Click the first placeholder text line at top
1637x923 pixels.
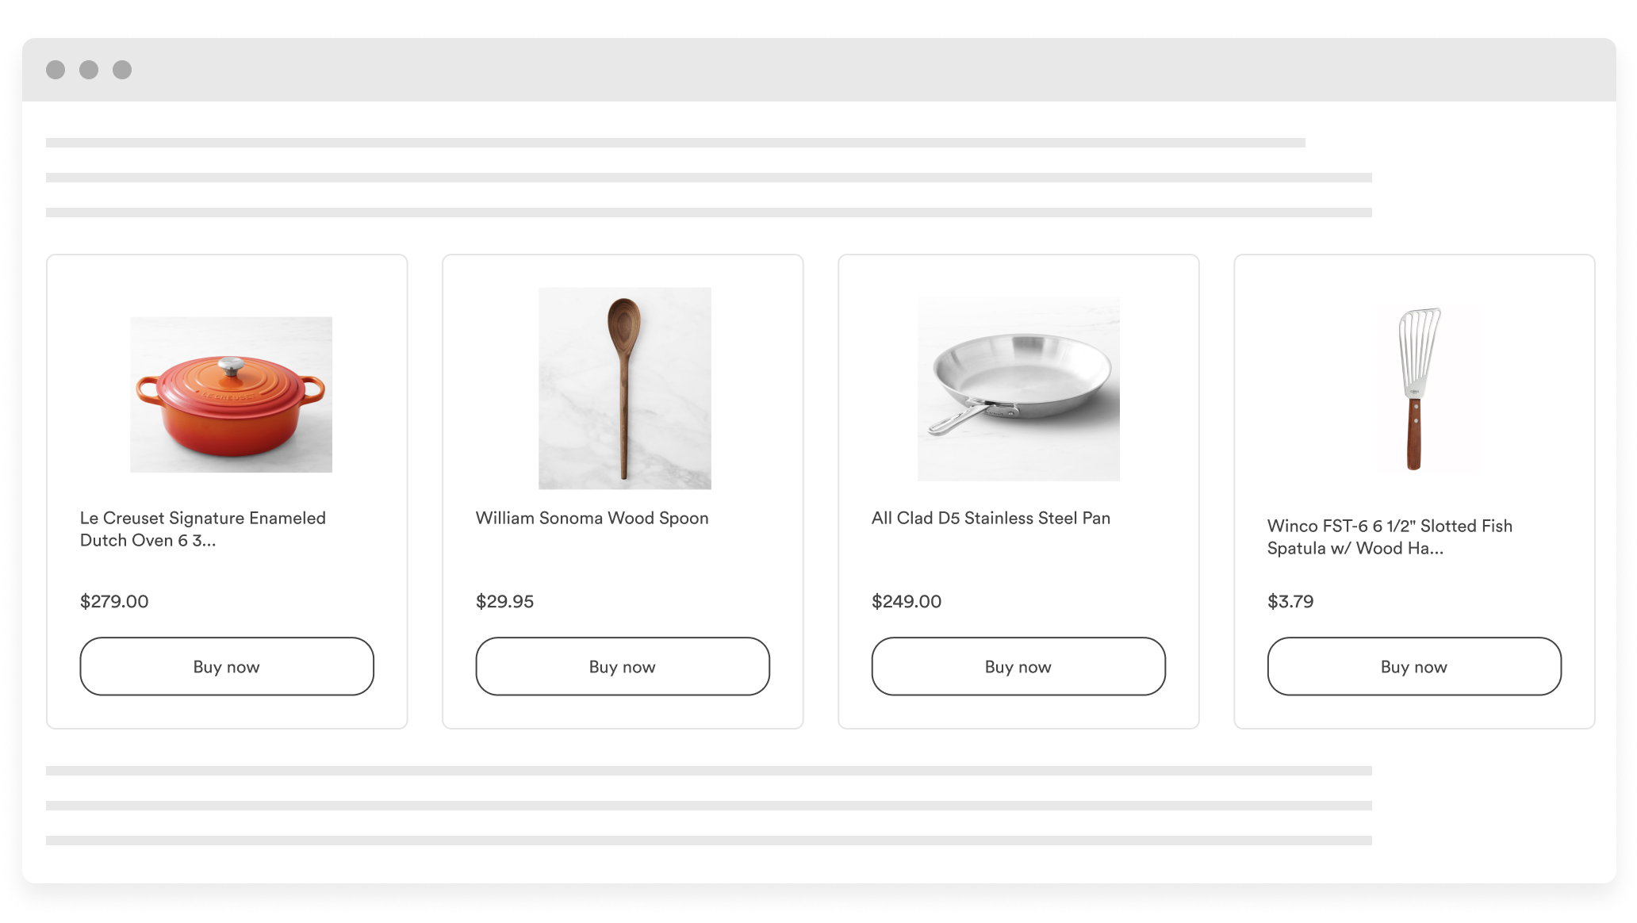676,143
